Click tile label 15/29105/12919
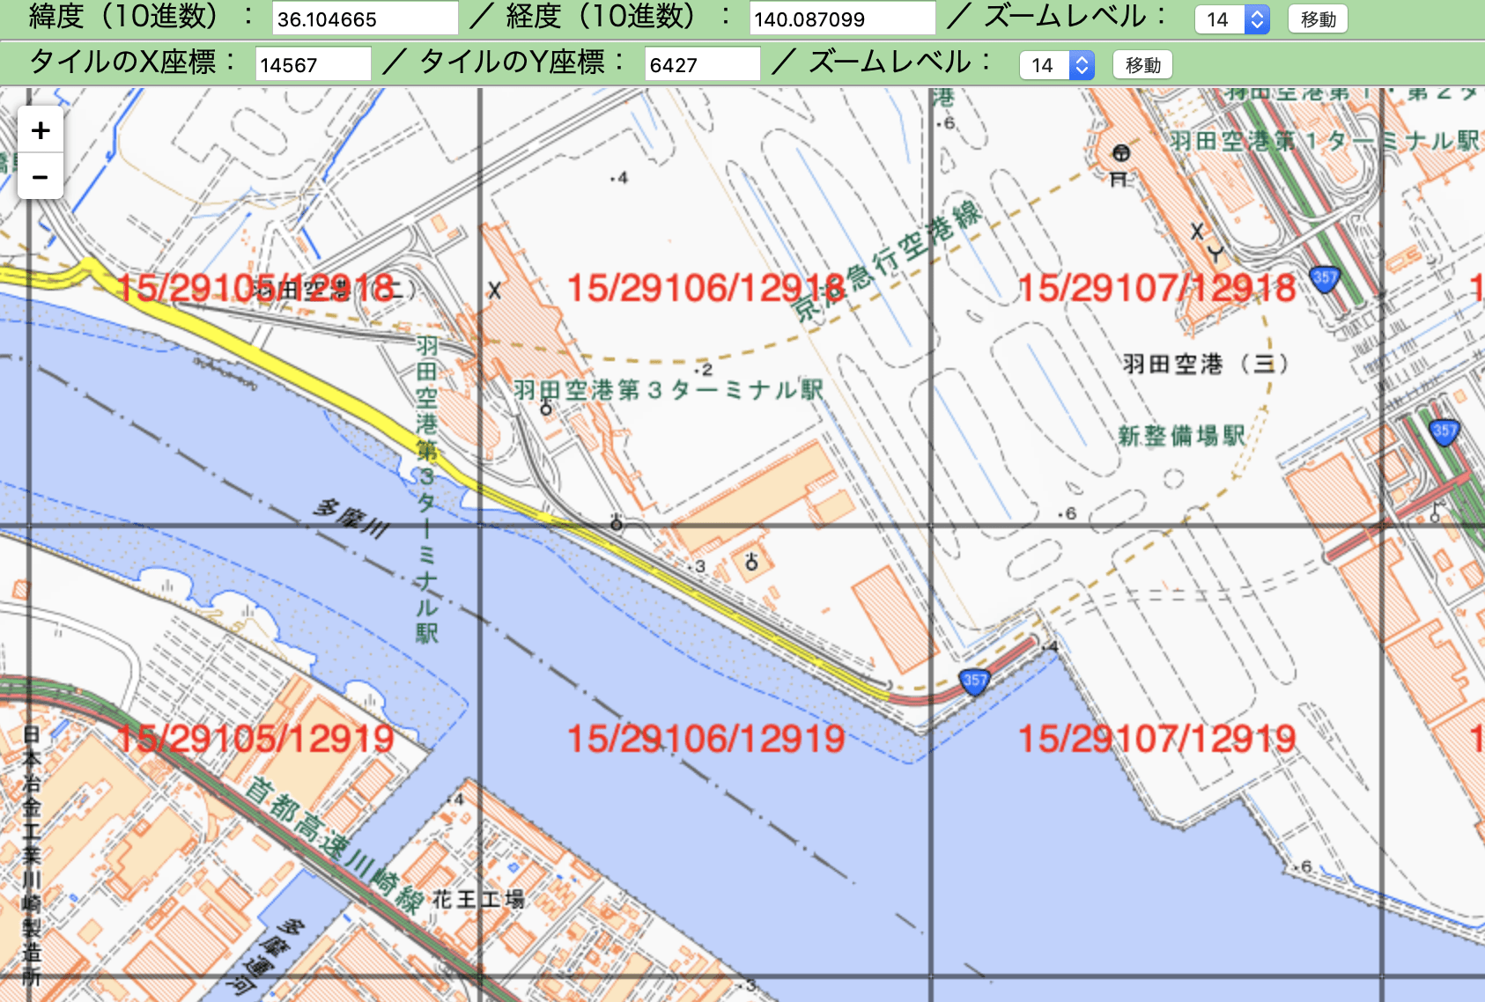 (255, 739)
